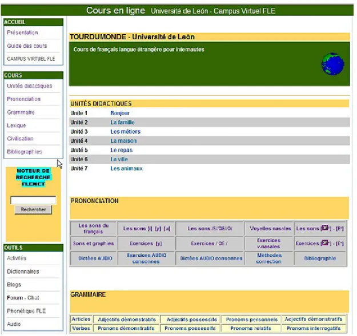
Task: Select Pronoms personnels grammar topic
Action: 252,319
